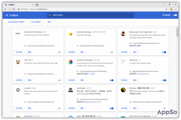Click Bring Google View Image Back icon

pyautogui.click(x=123, y=34)
